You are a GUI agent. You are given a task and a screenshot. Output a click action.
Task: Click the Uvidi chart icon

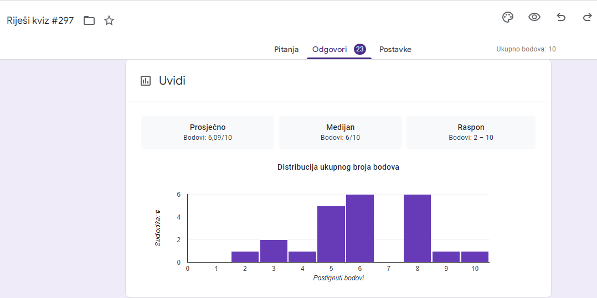(146, 81)
